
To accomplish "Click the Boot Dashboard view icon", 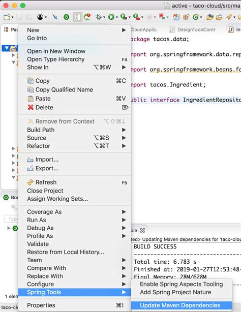I will pos(6,197).
